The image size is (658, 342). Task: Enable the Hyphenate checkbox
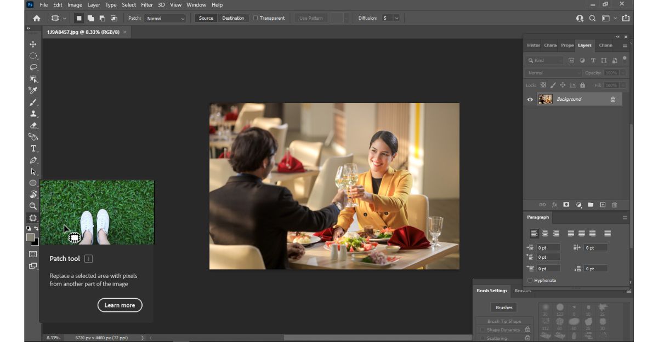(530, 280)
